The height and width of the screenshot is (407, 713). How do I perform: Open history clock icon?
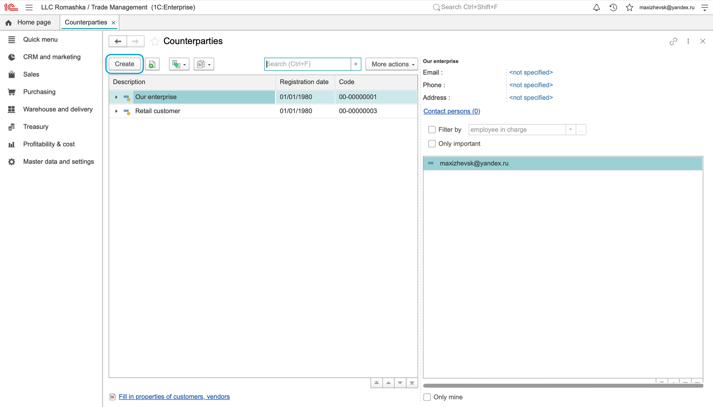[613, 7]
